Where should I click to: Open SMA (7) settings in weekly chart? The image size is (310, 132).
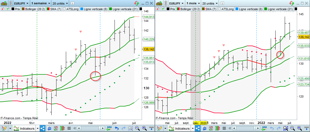point(54,9)
